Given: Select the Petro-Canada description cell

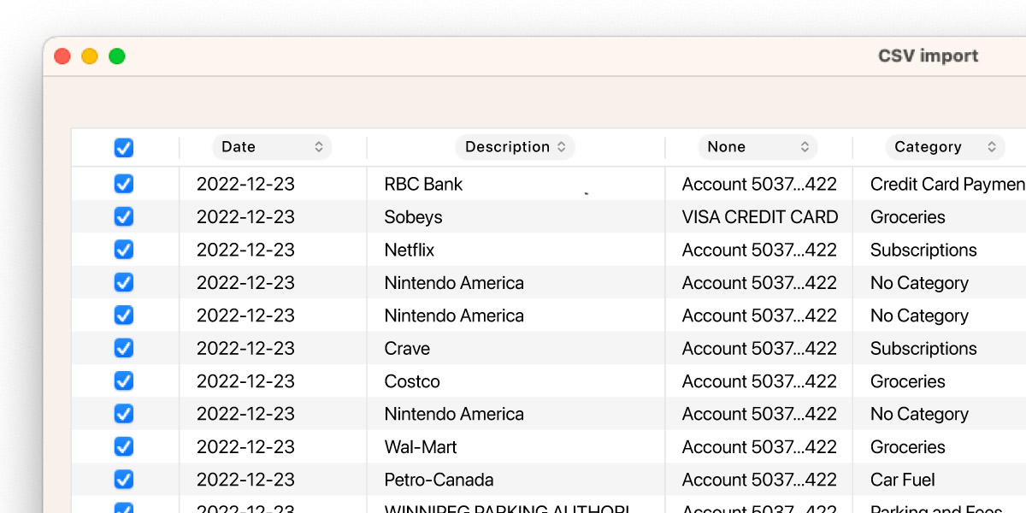Looking at the screenshot, I should [439, 480].
